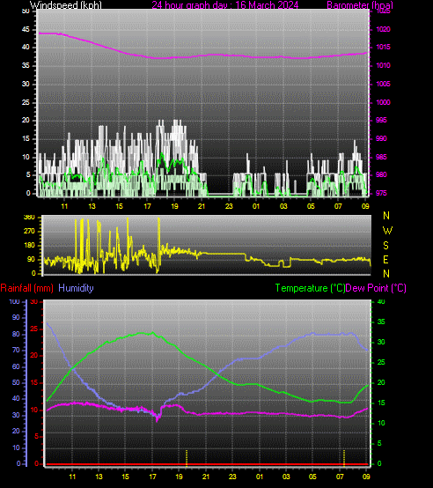Click the E compass label beside wind direction
The image size is (433, 488).
(x=385, y=260)
